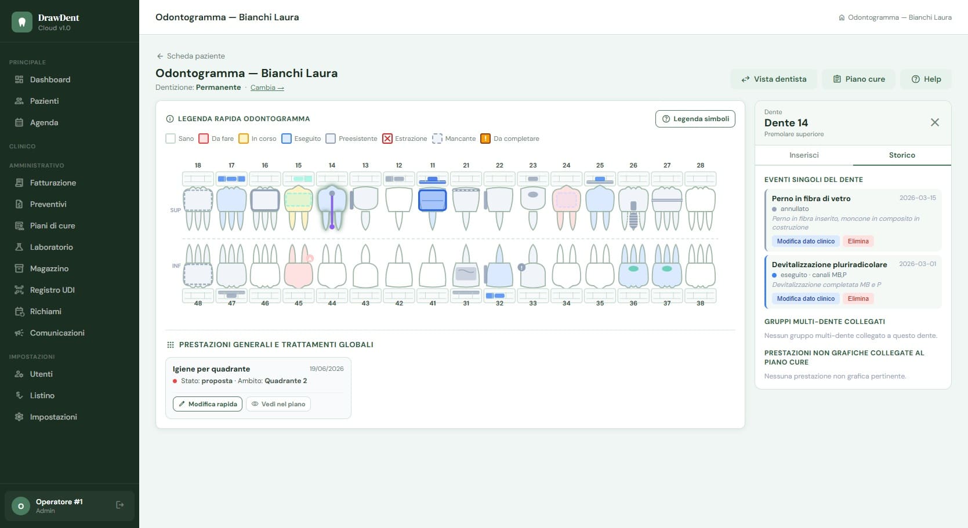Delete Perno in fibra di vetro event
968x528 pixels.
(858, 241)
